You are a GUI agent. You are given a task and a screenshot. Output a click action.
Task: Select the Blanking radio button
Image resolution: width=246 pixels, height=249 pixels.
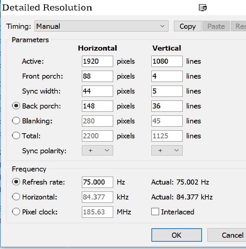pos(16,121)
